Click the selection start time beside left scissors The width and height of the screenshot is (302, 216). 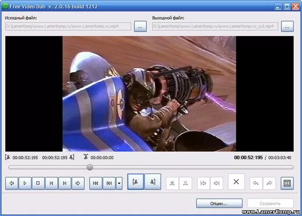tap(25, 158)
